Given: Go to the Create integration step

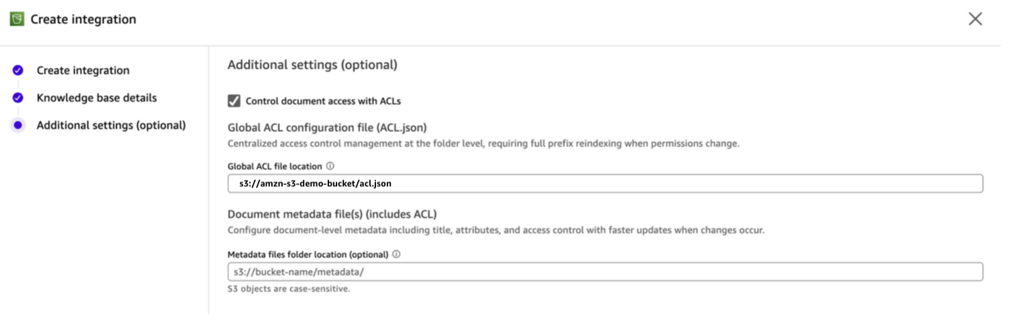Looking at the screenshot, I should click(83, 70).
